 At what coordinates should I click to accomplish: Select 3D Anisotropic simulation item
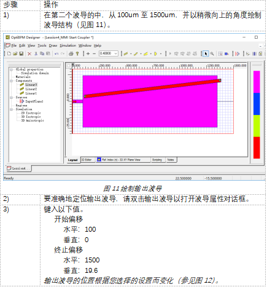[33, 120]
